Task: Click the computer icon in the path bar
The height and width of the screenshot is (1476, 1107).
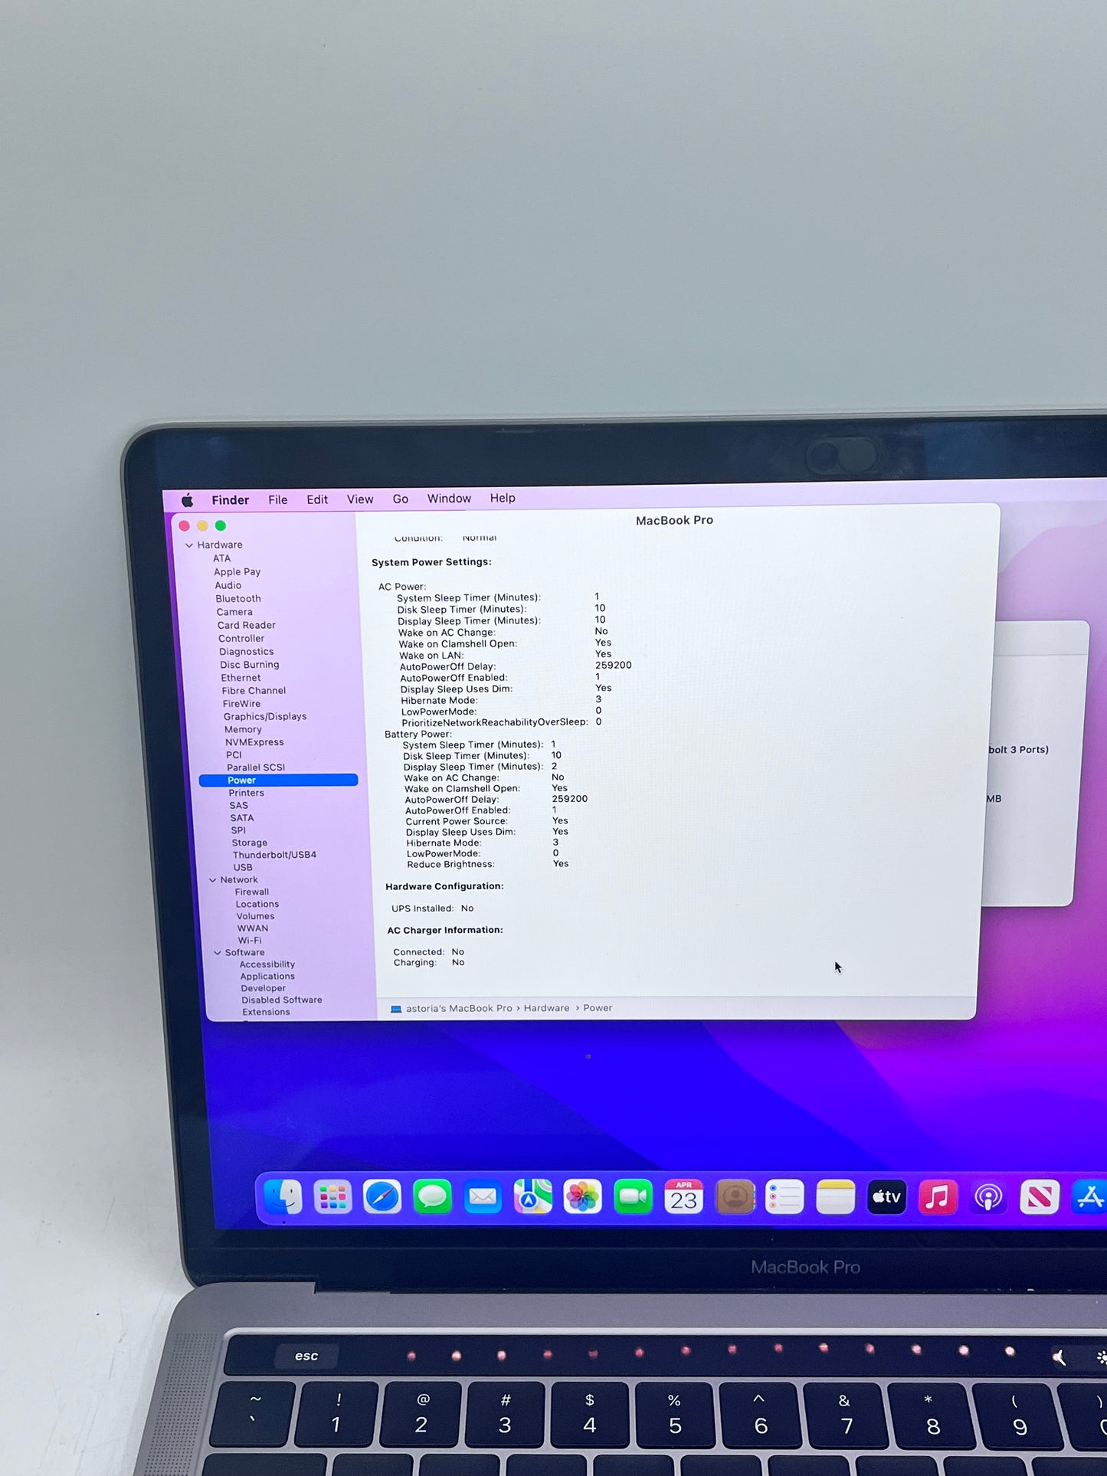Action: click(396, 1009)
